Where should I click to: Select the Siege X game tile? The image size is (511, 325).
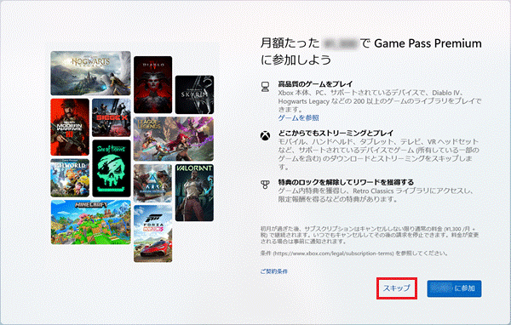[112, 117]
